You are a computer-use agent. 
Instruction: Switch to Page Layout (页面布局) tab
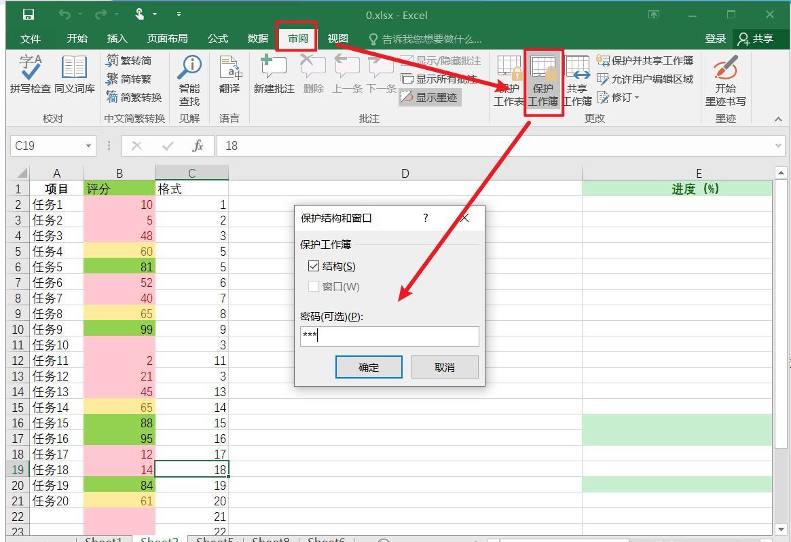point(168,38)
